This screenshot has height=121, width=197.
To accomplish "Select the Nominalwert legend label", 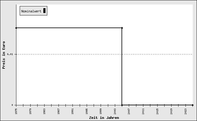I will coord(31,11).
